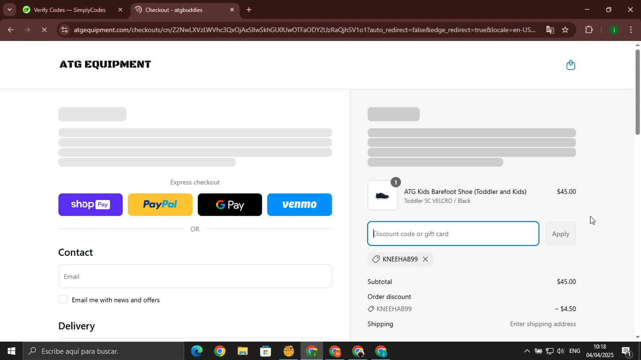
Task: Click the Enter shipping address text
Action: pyautogui.click(x=543, y=324)
